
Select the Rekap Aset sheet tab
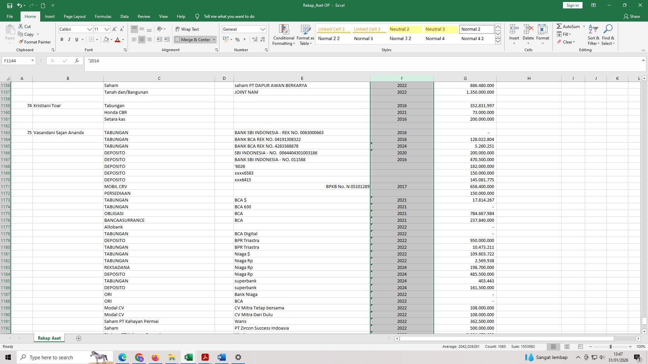click(x=49, y=338)
